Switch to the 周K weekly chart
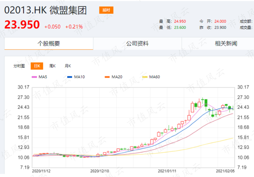 (x=52, y=66)
